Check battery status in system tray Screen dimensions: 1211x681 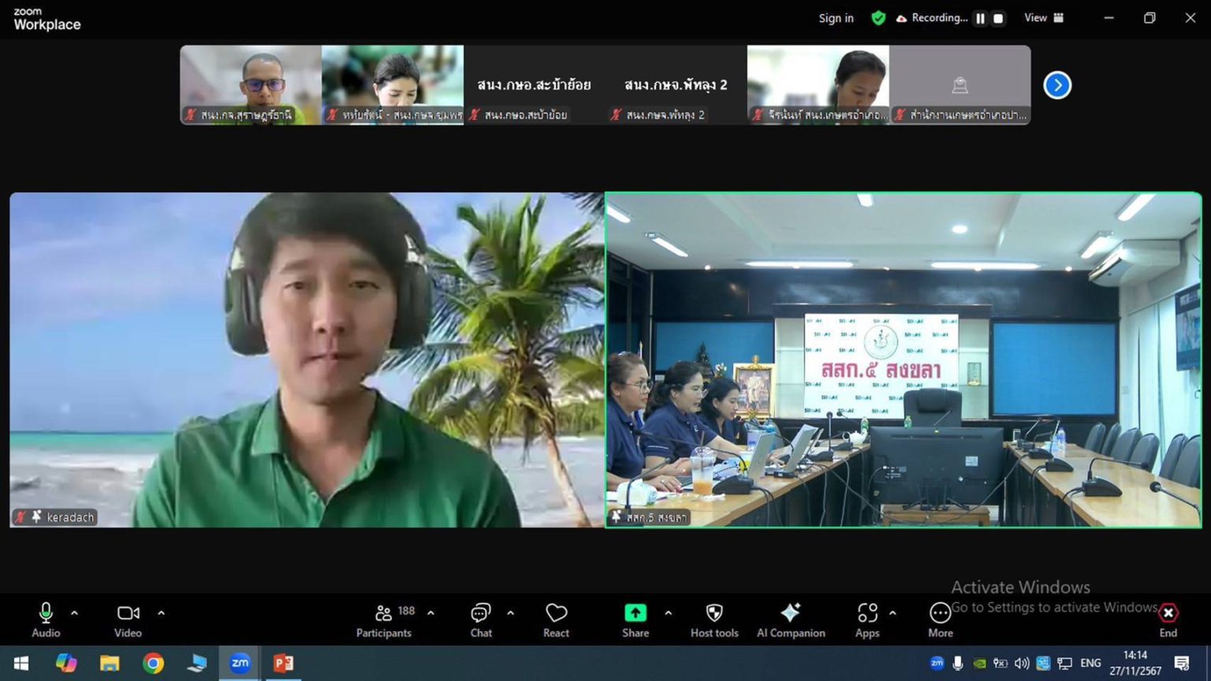point(1000,664)
